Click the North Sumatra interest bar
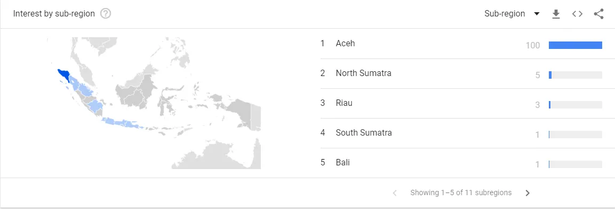The image size is (615, 209). click(576, 75)
